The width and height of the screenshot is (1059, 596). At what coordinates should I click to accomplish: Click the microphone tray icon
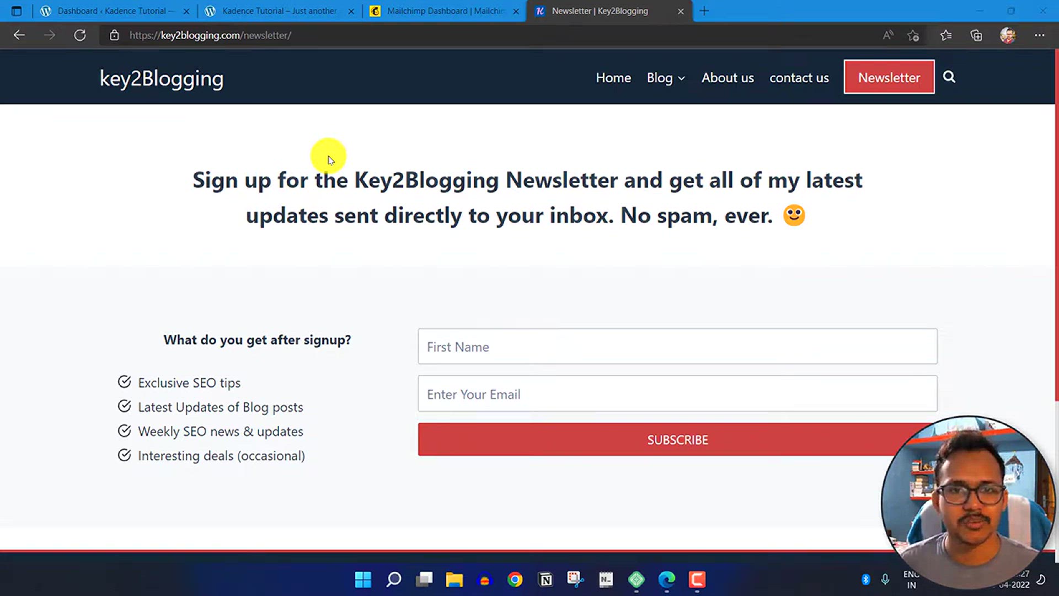[x=885, y=579]
